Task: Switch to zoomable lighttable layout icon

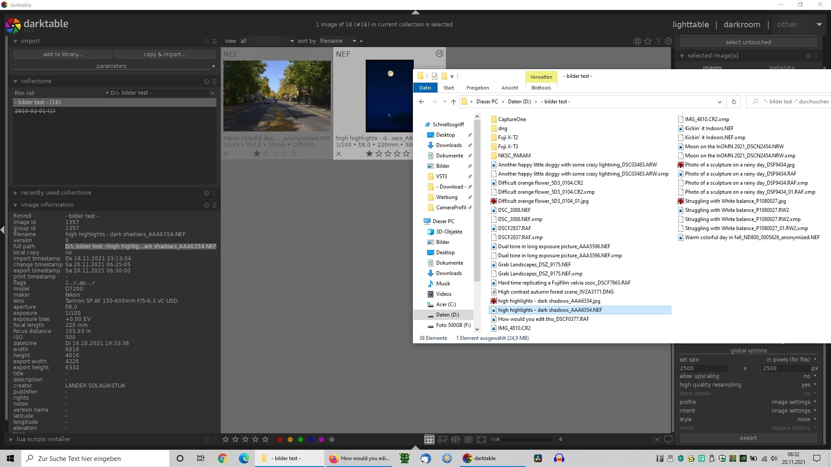Action: (x=442, y=439)
